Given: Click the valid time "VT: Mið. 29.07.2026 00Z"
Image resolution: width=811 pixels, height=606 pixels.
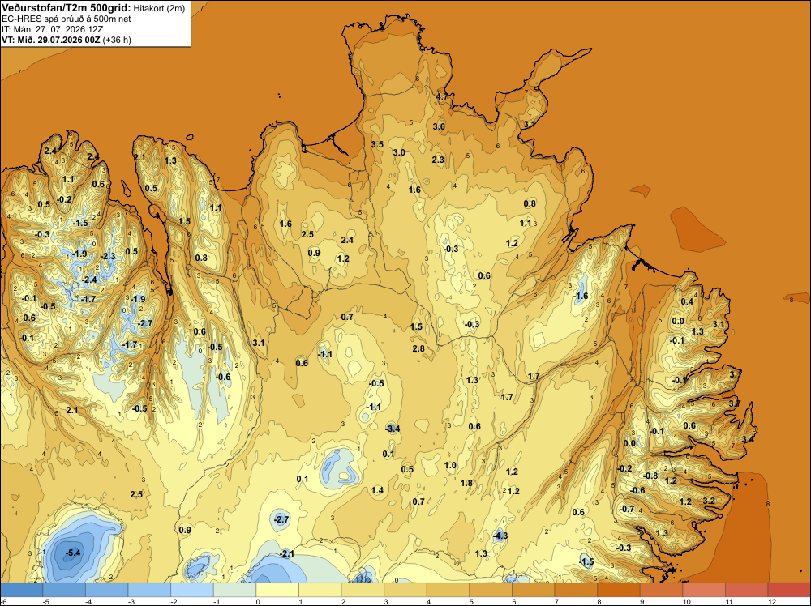Looking at the screenshot, I should click(x=50, y=40).
